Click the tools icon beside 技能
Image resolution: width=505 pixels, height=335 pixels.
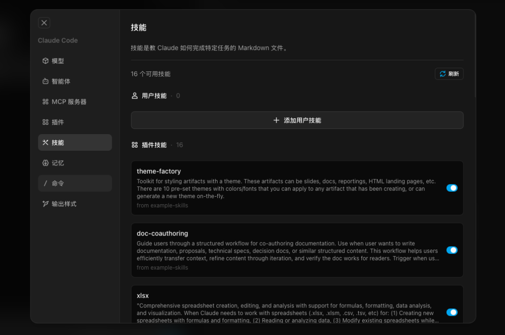click(x=45, y=143)
